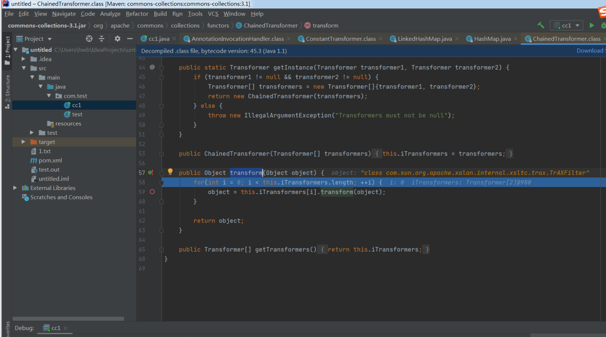Screen dimensions: 606x337
Task: Open the Navigate menu
Action: pos(64,13)
